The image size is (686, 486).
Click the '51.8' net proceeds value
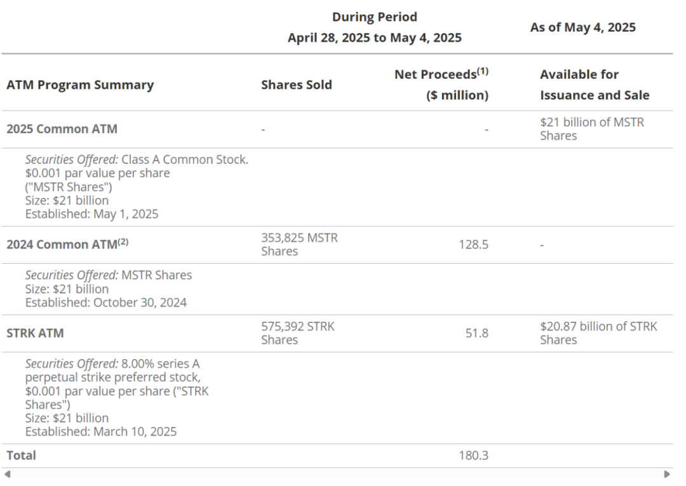click(x=477, y=333)
